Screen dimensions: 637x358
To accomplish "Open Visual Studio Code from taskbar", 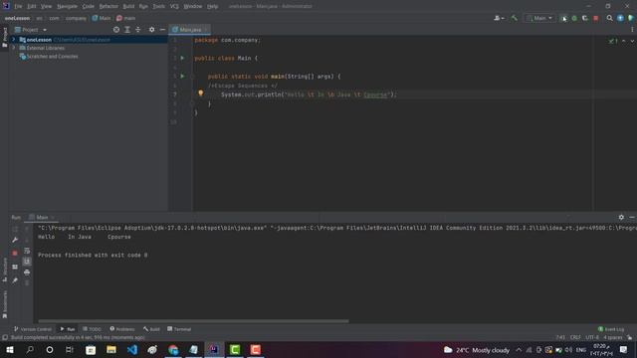I will tap(132, 349).
